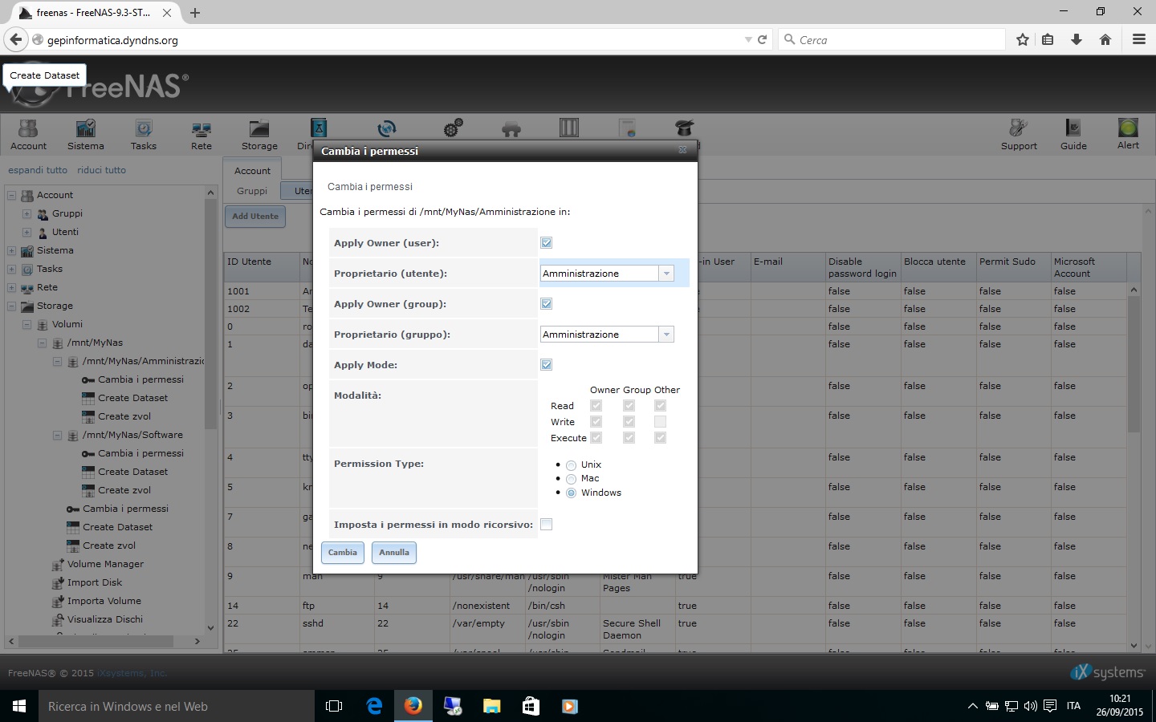The width and height of the screenshot is (1156, 722).
Task: Click the sidebar horizontal scrollbar
Action: pyautogui.click(x=104, y=641)
